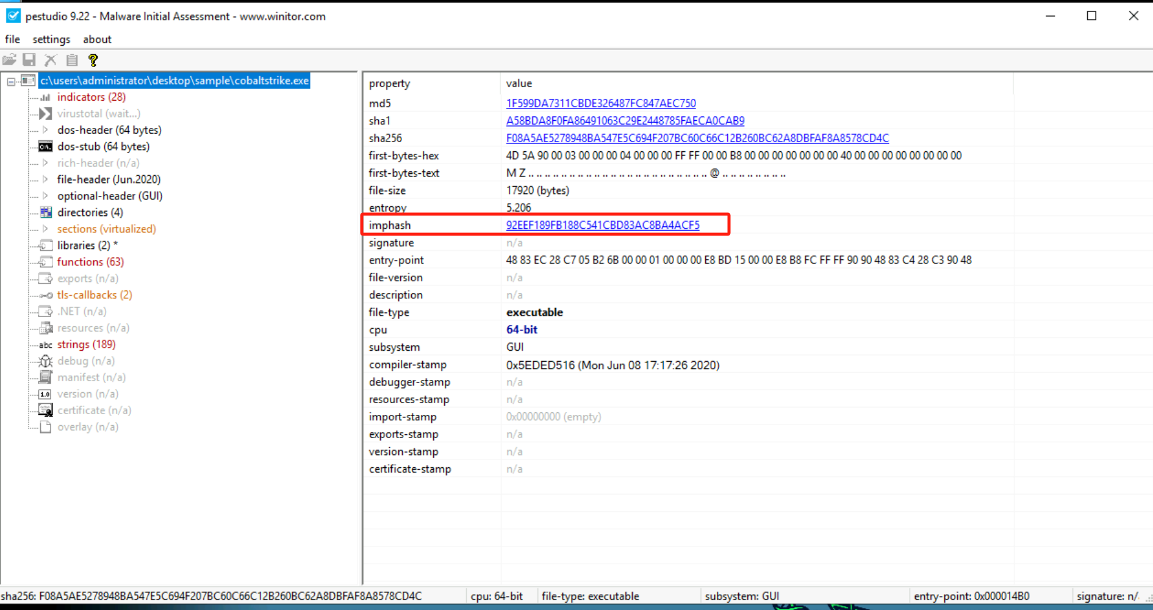Screen dimensions: 1153x610
Task: Expand the dos-header (64 bytes) node arrow
Action: click(x=45, y=130)
